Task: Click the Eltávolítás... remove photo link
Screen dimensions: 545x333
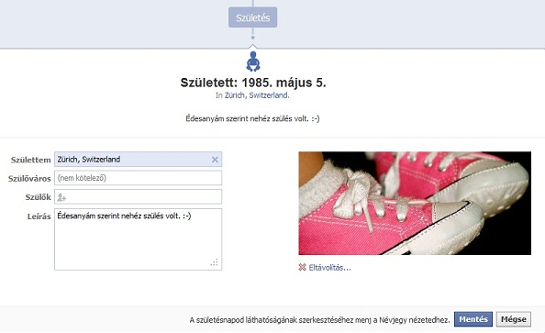Action: pyautogui.click(x=330, y=268)
